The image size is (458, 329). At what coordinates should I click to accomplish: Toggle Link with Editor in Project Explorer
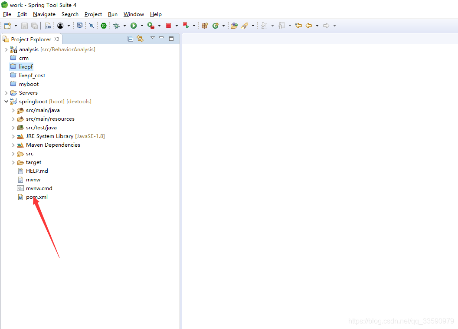140,39
